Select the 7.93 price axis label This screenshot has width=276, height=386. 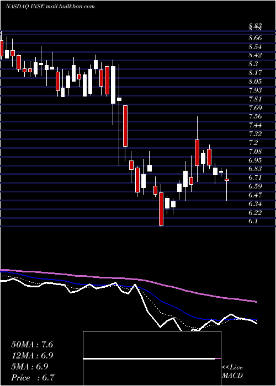click(255, 90)
